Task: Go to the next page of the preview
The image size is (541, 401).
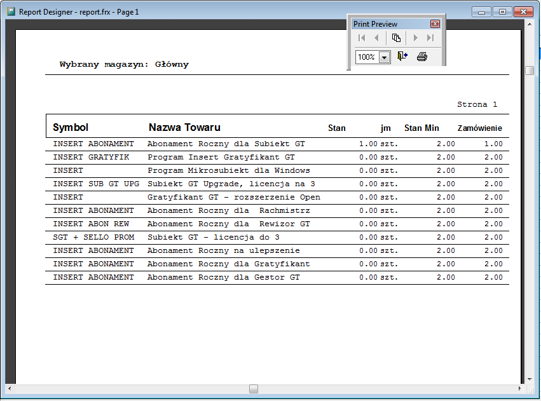Action: pos(415,38)
